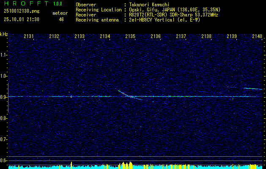Click the gray vertical range bar beside 0.9
This screenshot has height=169, width=266.
point(8,98)
